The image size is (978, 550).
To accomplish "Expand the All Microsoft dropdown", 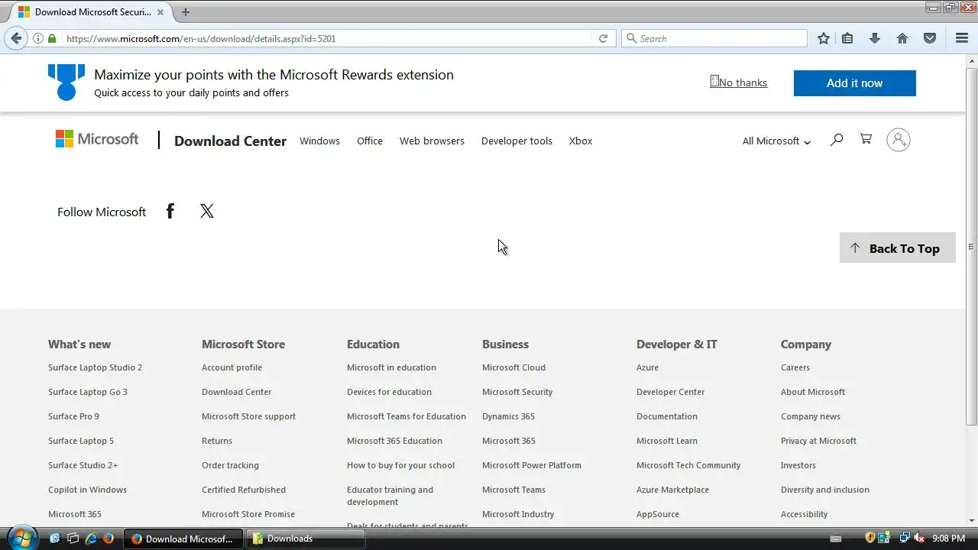I will tap(776, 141).
